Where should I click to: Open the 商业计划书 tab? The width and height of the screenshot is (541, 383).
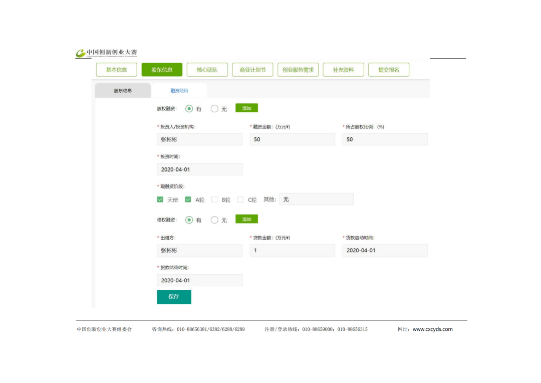pos(252,70)
